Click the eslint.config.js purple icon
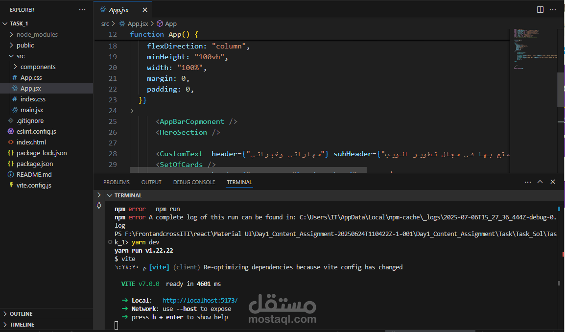Viewport: 565px width, 332px height. click(x=11, y=131)
